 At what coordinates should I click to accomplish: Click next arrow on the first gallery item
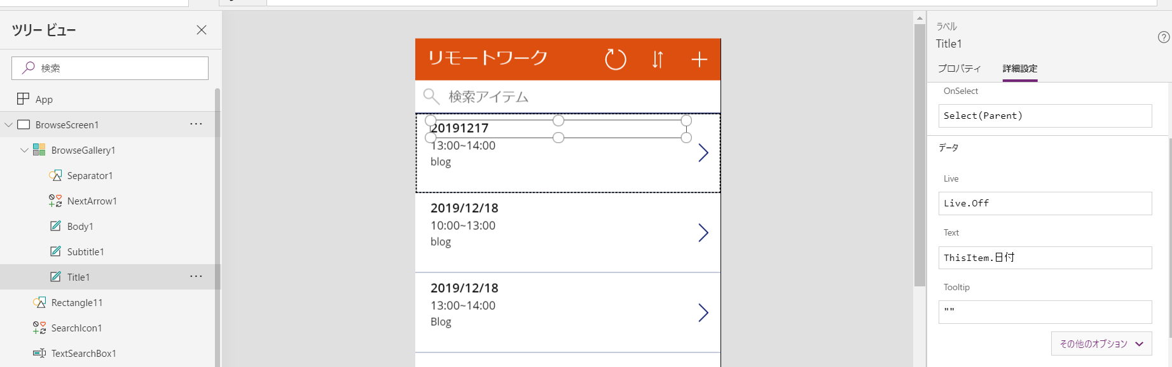tap(703, 153)
